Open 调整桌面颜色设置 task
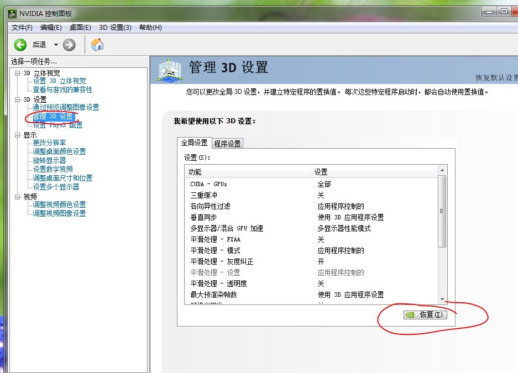The height and width of the screenshot is (373, 518). pos(60,151)
